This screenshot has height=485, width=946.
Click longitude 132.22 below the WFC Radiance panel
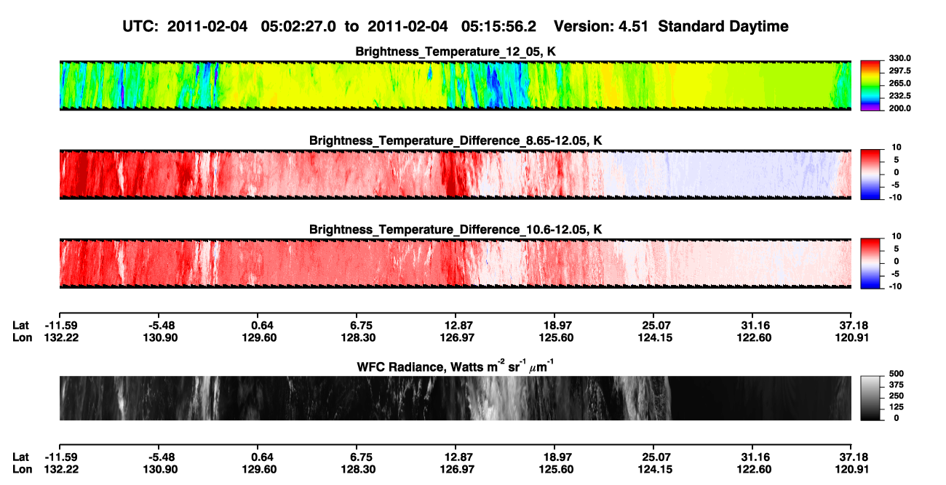[60, 469]
